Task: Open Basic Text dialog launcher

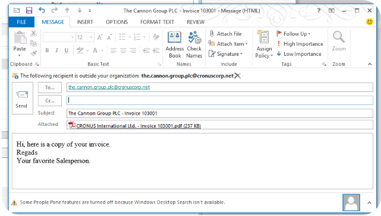Action: pyautogui.click(x=159, y=64)
